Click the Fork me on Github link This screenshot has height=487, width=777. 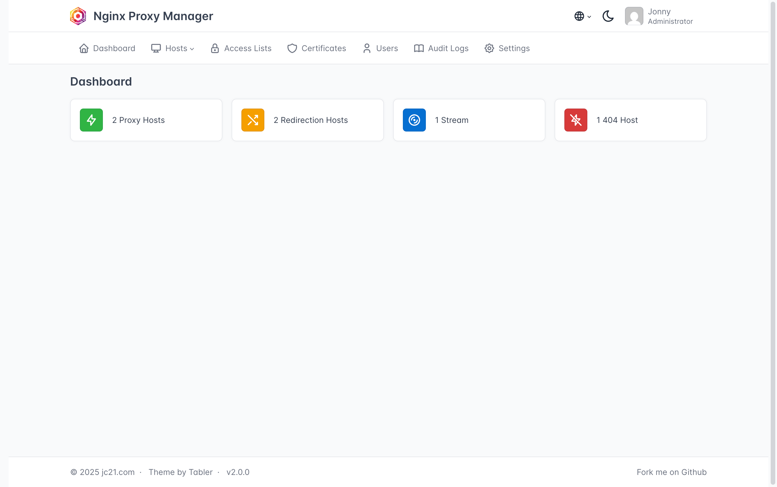click(x=671, y=472)
